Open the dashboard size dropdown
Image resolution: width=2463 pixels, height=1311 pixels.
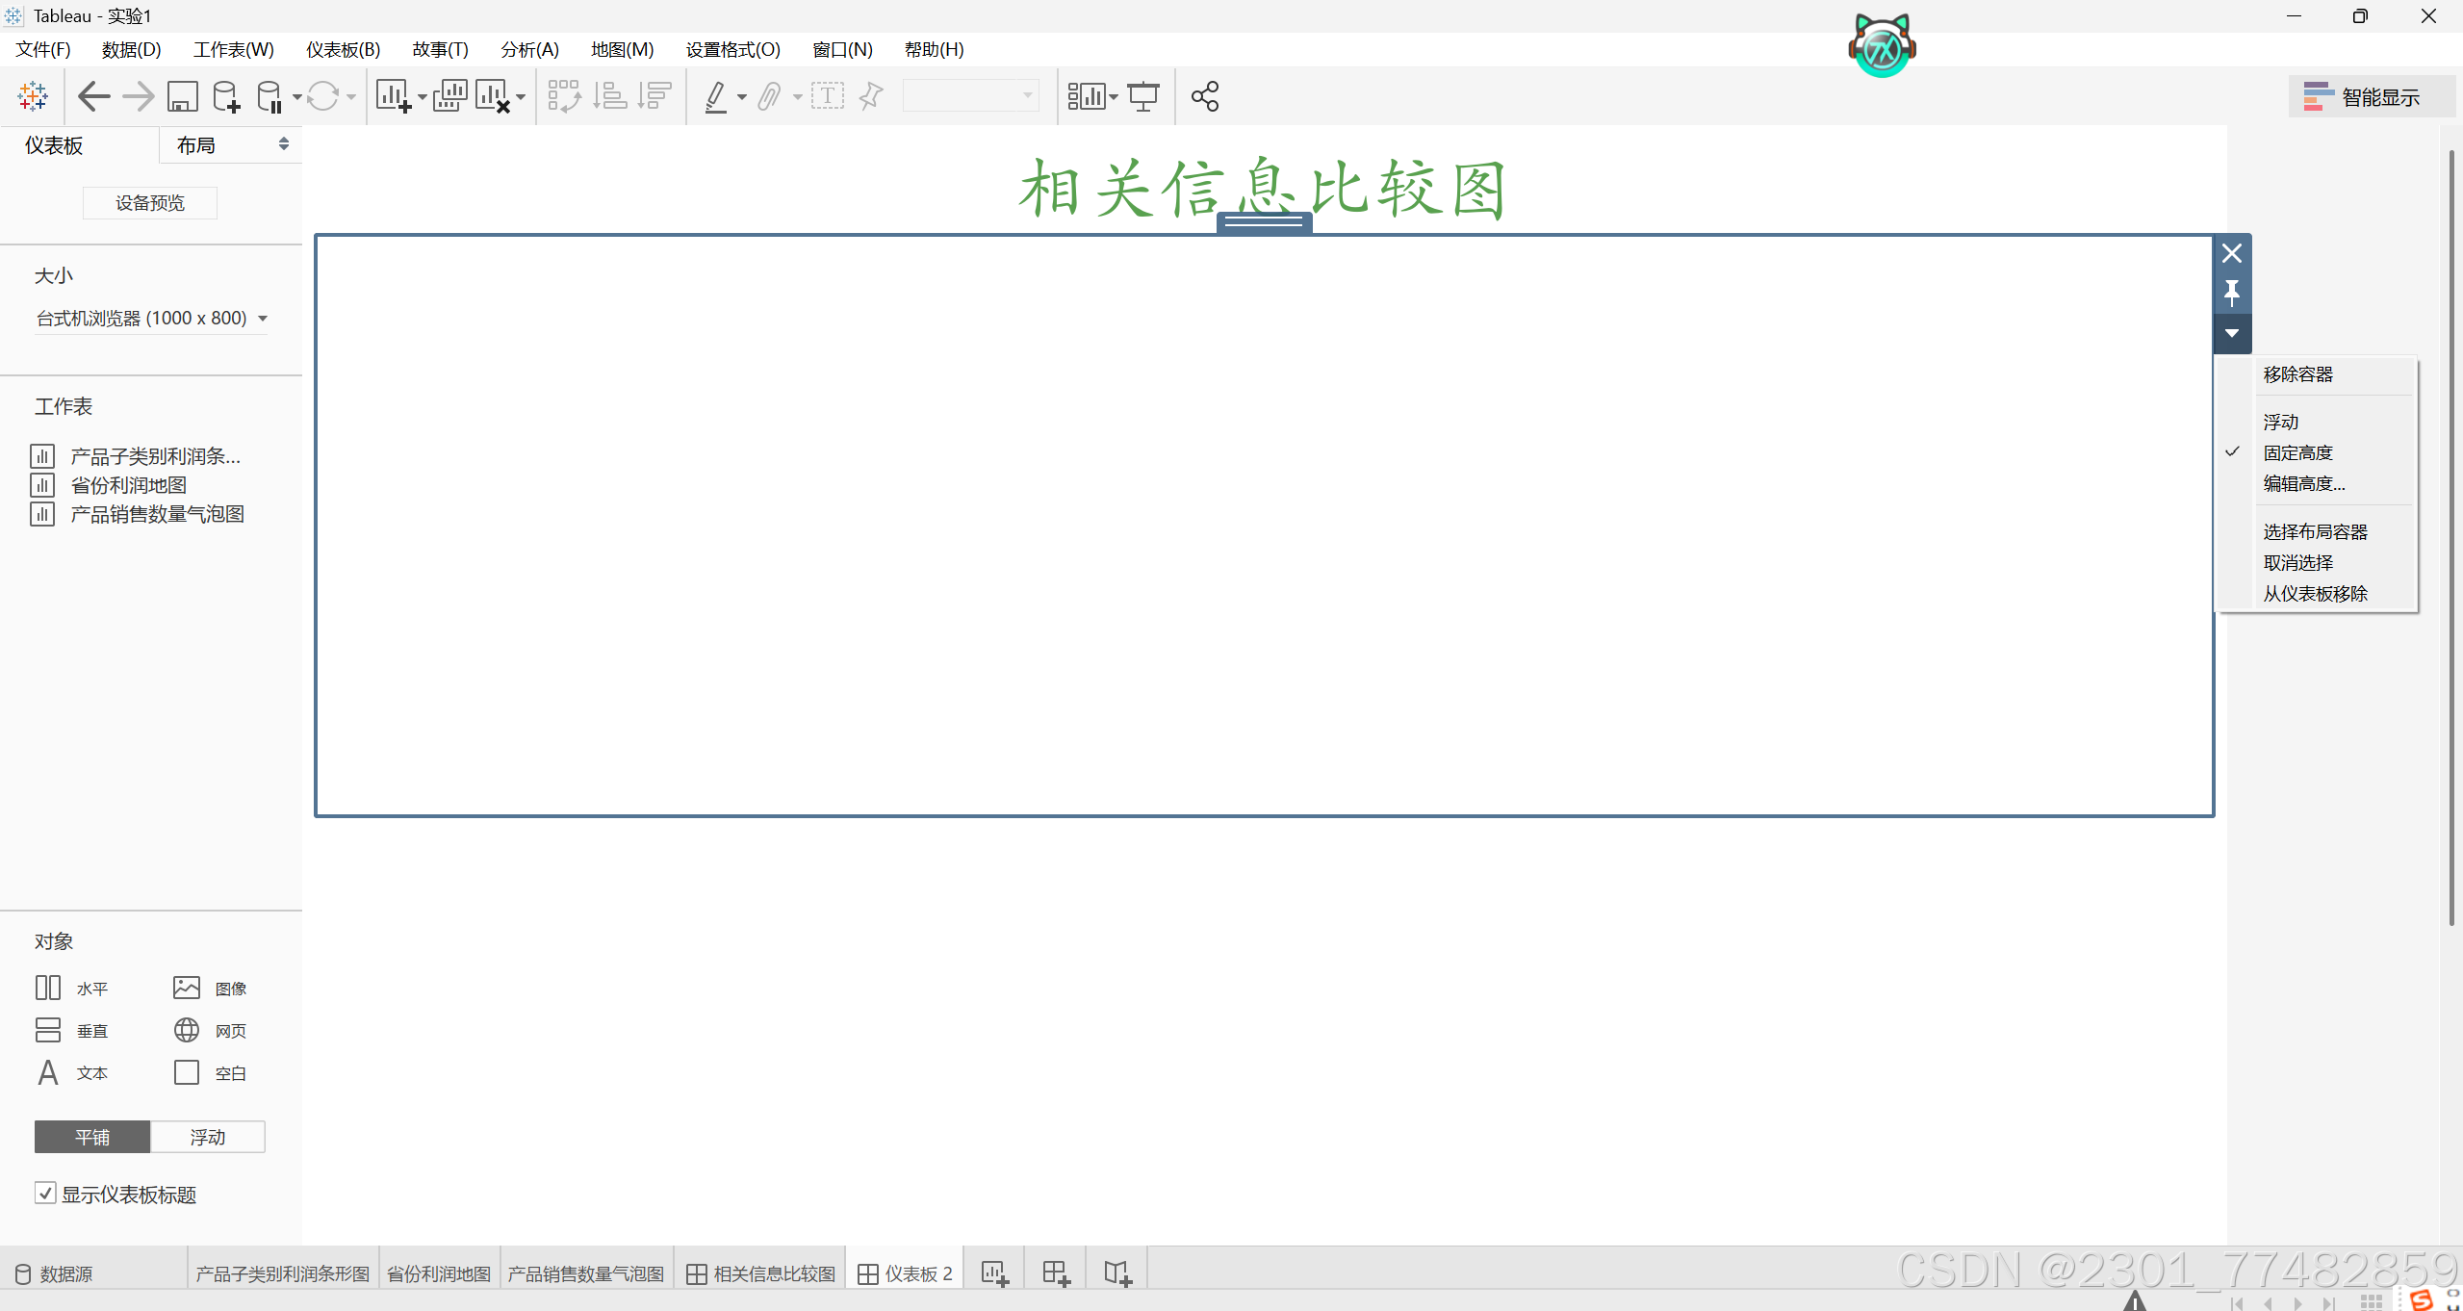[x=151, y=318]
